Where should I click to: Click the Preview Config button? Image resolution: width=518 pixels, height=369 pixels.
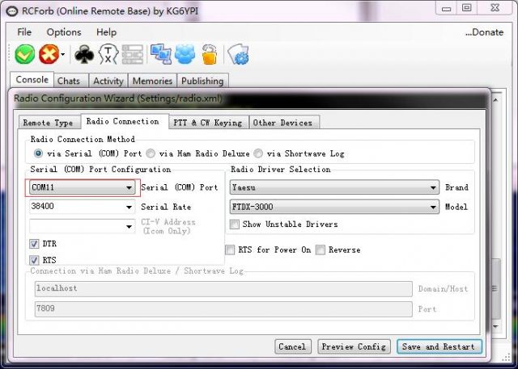[354, 346]
